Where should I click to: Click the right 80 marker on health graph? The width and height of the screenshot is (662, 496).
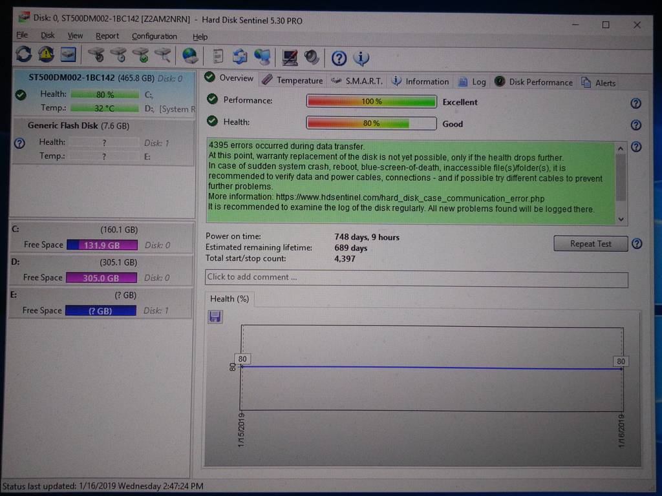pos(621,362)
